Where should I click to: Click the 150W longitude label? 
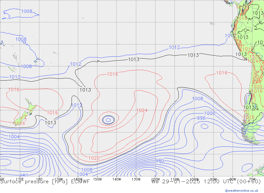[x=97, y=179]
